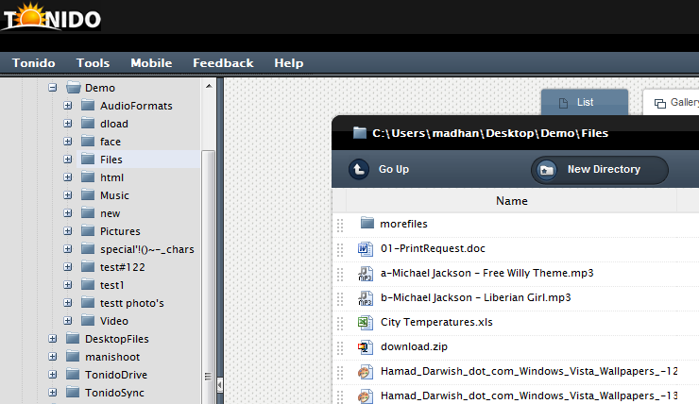The width and height of the screenshot is (699, 404).
Task: Select the special'!()~-_chars folder
Action: pos(147,249)
